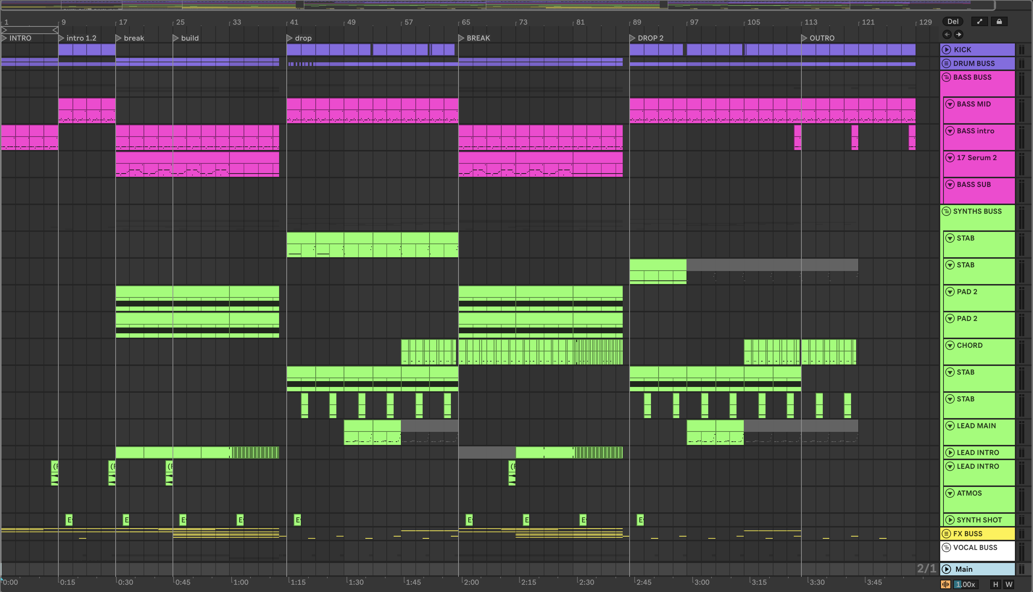
Task: Toggle the W optimize width button
Action: coord(1009,584)
